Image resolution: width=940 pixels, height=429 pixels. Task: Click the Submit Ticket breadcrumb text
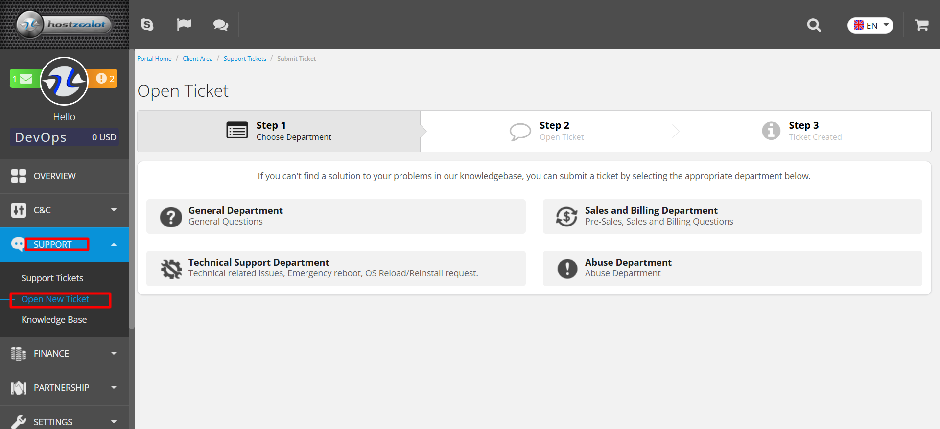point(296,59)
